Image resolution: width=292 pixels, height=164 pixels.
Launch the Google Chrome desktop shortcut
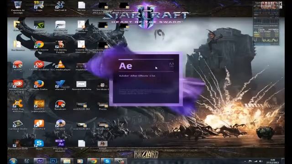39,46
